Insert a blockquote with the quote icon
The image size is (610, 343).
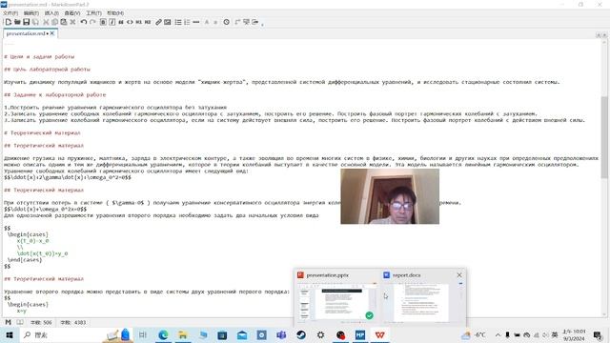pyautogui.click(x=121, y=22)
